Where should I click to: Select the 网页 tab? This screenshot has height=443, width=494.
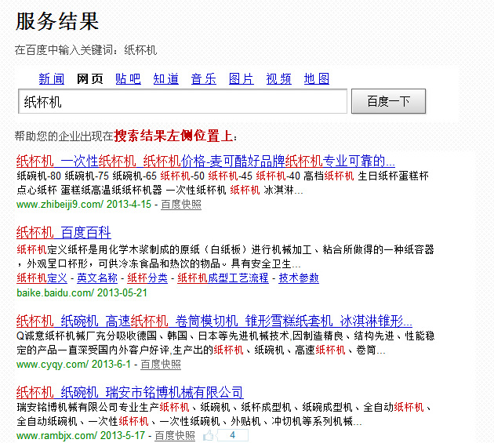click(90, 78)
